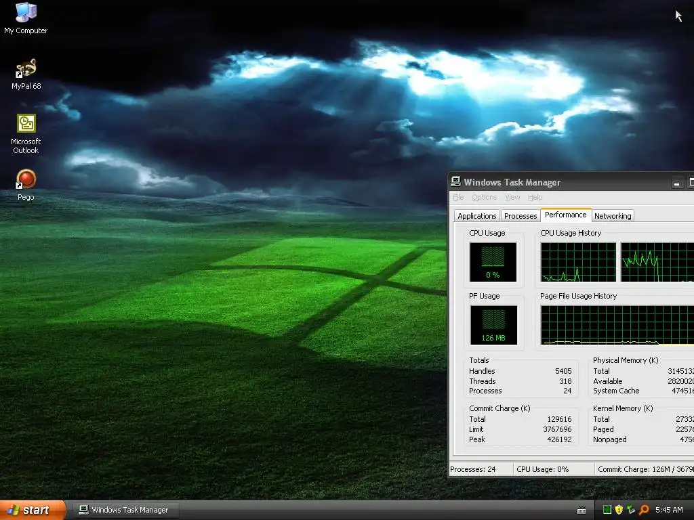Open the Help menu in Task Manager
The image size is (694, 520).
click(x=535, y=197)
